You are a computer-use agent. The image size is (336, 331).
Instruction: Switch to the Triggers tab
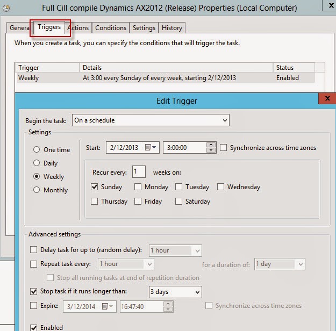click(49, 27)
